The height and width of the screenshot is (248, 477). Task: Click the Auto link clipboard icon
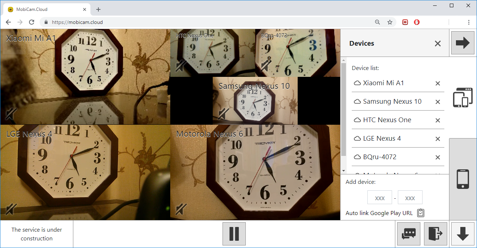pyautogui.click(x=421, y=213)
